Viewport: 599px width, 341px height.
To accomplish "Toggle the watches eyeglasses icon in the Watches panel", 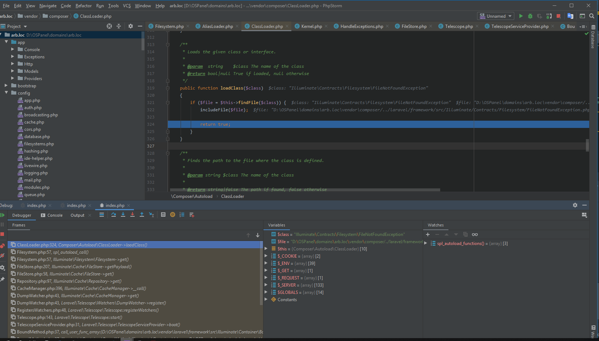I will click(x=475, y=234).
